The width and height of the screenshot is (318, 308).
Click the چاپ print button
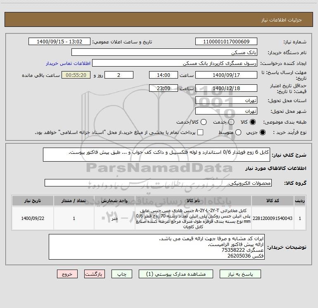[122, 274]
